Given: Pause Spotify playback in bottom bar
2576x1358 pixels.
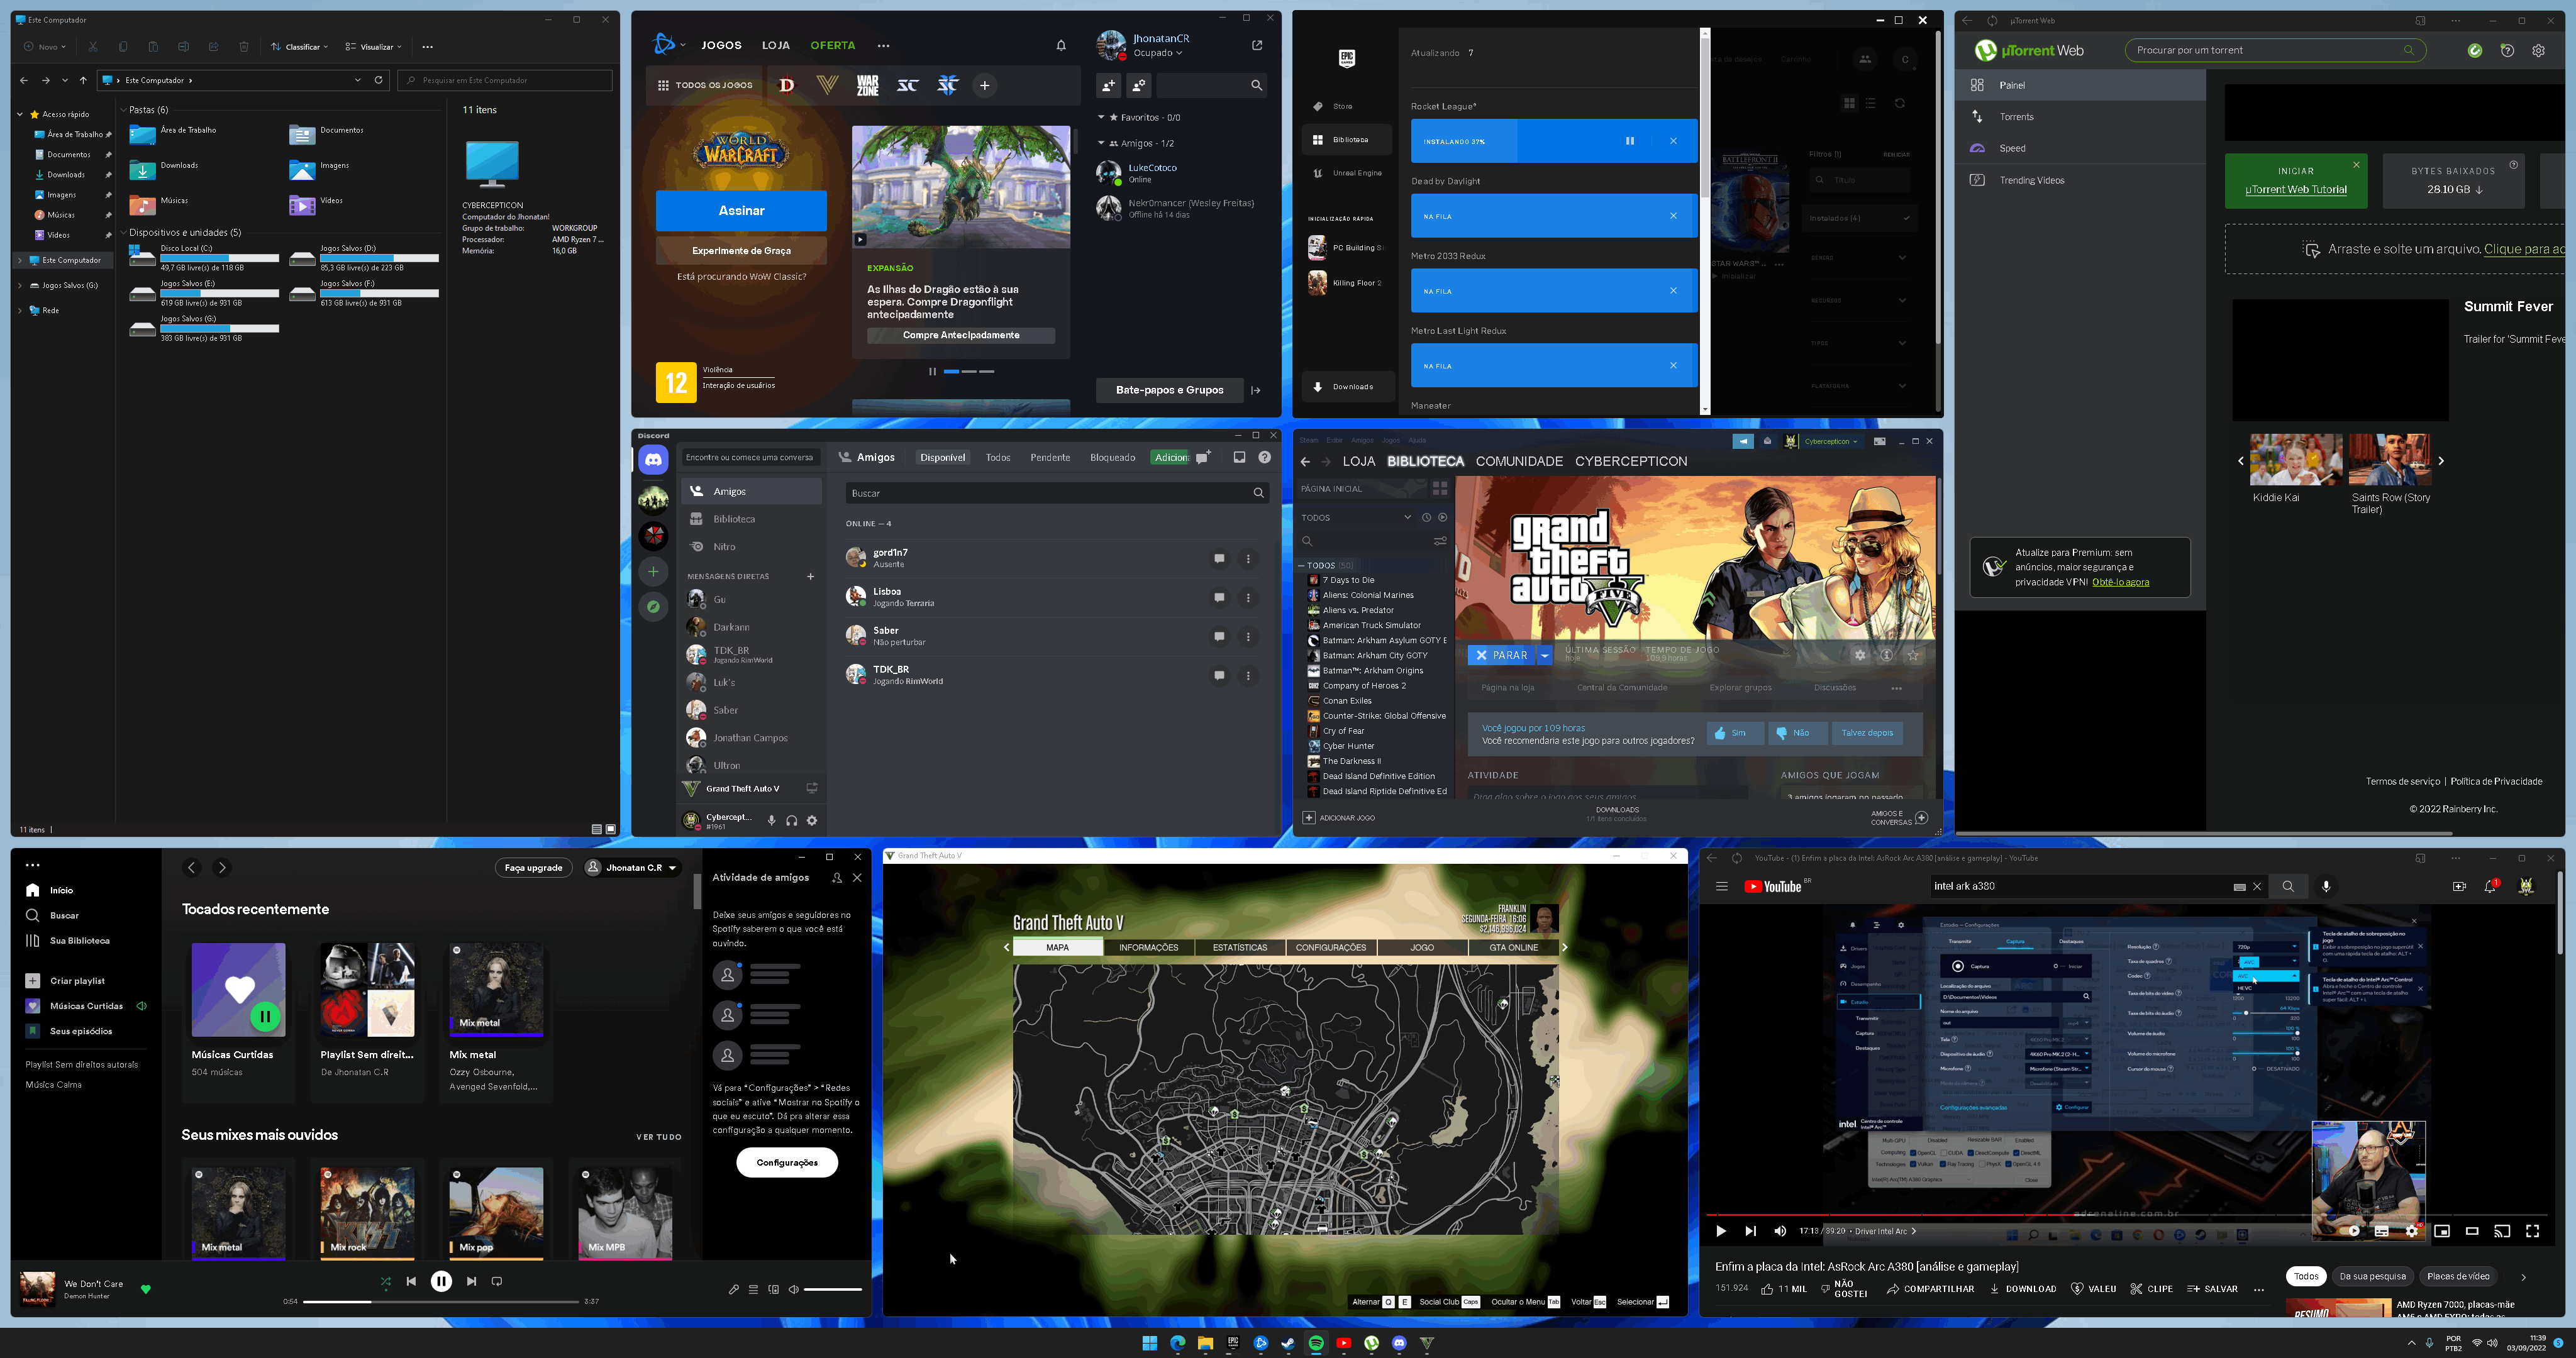Looking at the screenshot, I should [x=441, y=1281].
